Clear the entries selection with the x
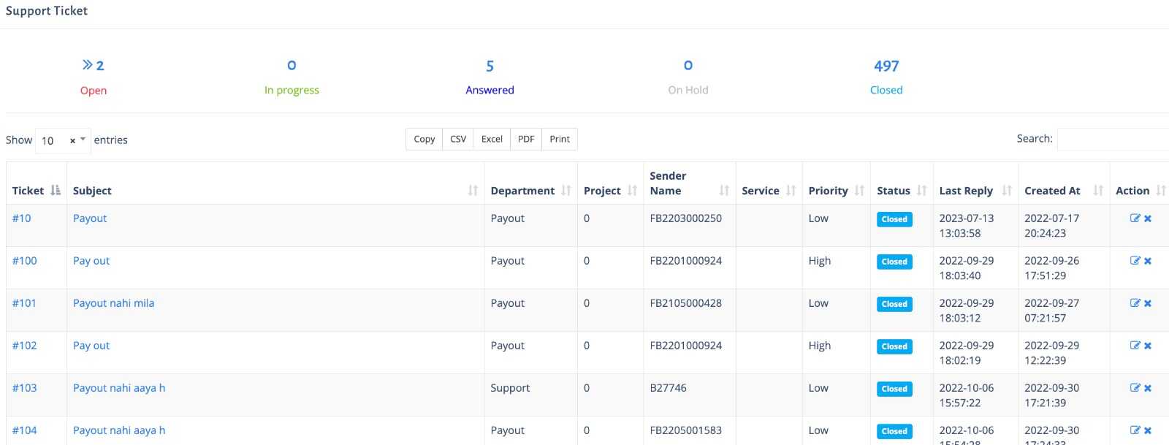Image resolution: width=1169 pixels, height=445 pixels. click(x=72, y=140)
